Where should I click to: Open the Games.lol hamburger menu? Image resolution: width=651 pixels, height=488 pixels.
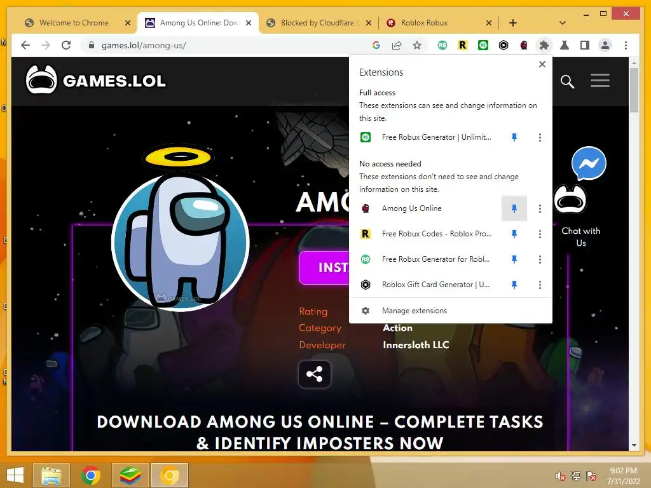coord(600,81)
